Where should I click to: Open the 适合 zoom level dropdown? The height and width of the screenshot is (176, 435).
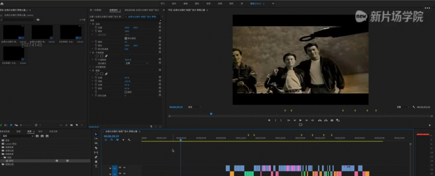point(195,107)
